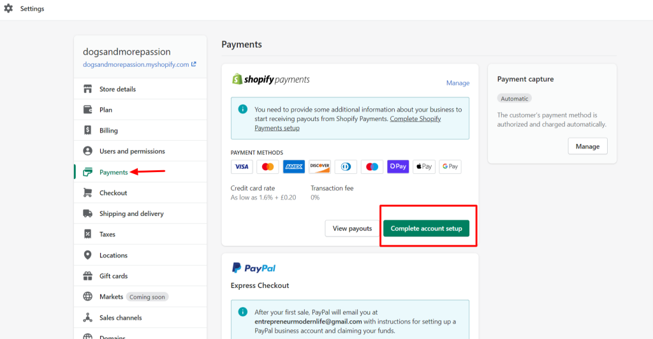
Task: Click the Sales channels network icon
Action: point(87,317)
